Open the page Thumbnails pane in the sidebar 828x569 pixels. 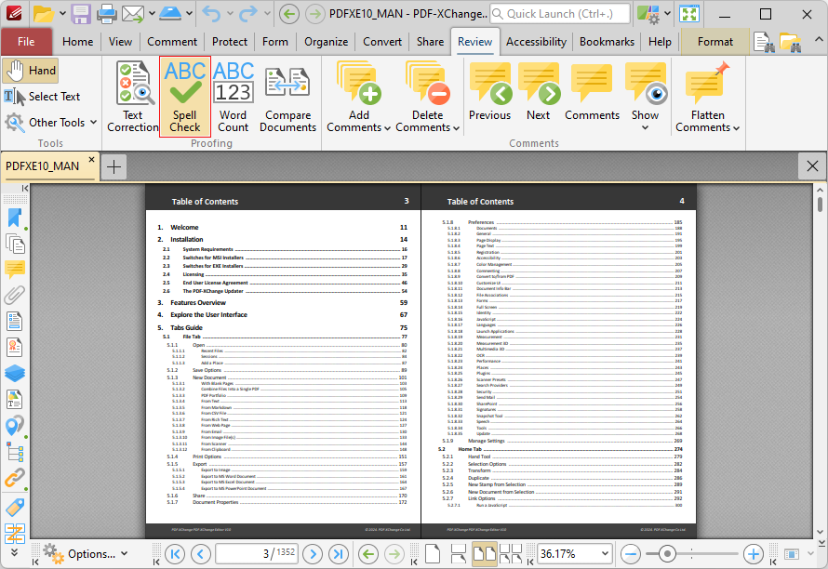15,244
